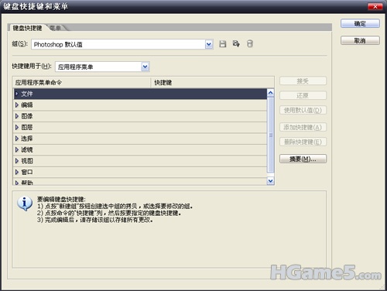Click 删除快捷键(E) button
387x291 pixels.
tap(303, 142)
